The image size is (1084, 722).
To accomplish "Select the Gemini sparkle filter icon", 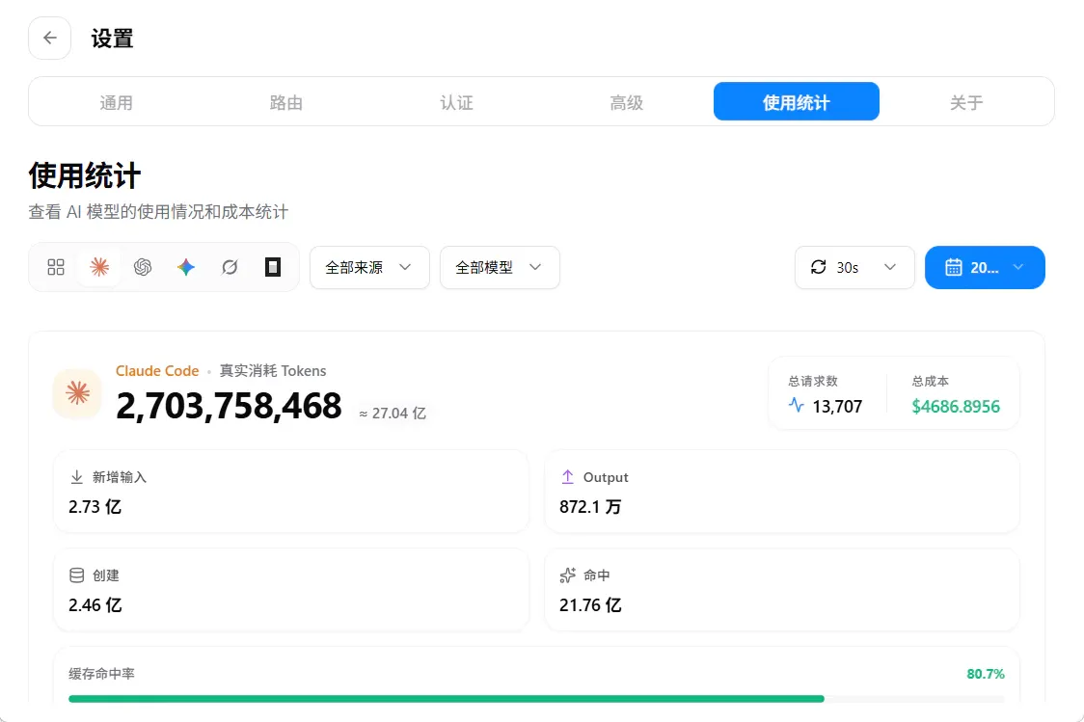I will click(x=186, y=267).
